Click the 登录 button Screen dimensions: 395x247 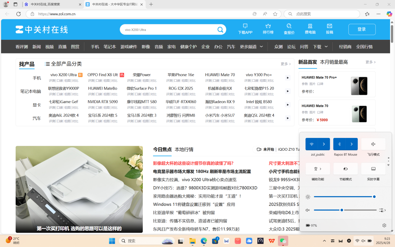(x=362, y=29)
